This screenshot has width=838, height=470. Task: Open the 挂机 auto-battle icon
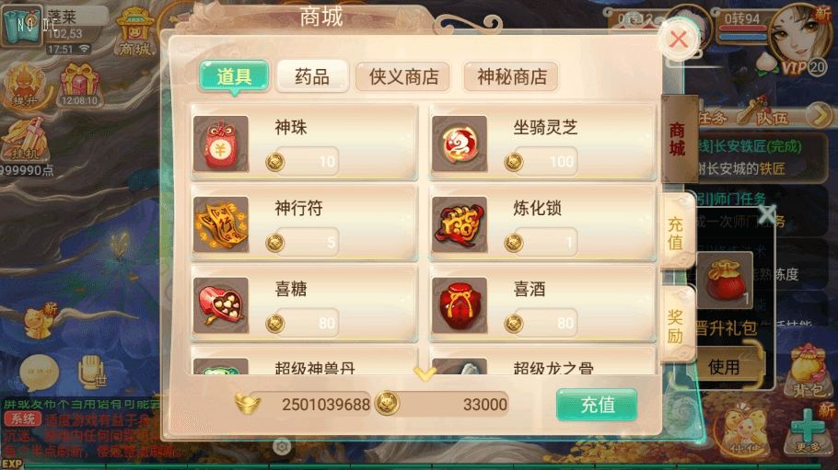coord(25,140)
